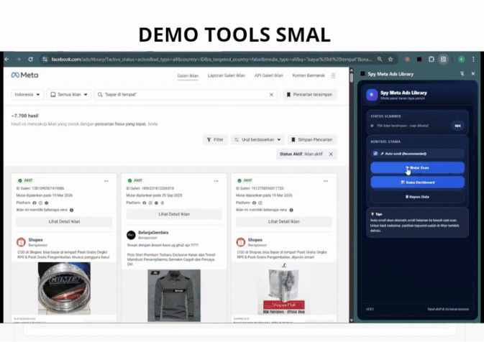Click into the "bayar di tempat" search field
This screenshot has height=342, width=484.
186,95
